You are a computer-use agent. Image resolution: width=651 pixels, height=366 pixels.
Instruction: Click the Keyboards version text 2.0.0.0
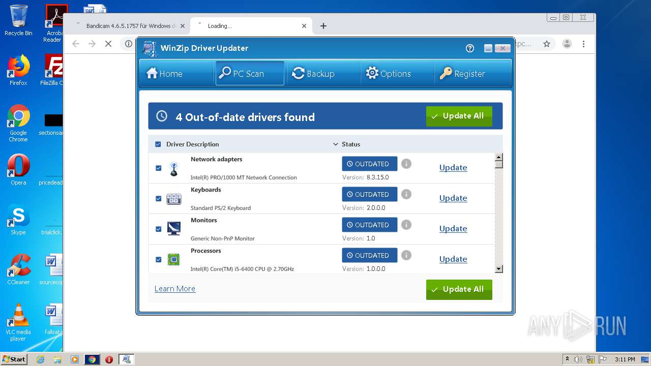click(x=376, y=208)
